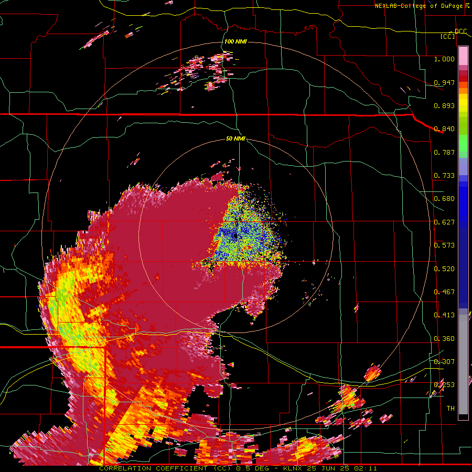Click the 0.947 scale value
The image size is (472, 472).
pyautogui.click(x=444, y=82)
